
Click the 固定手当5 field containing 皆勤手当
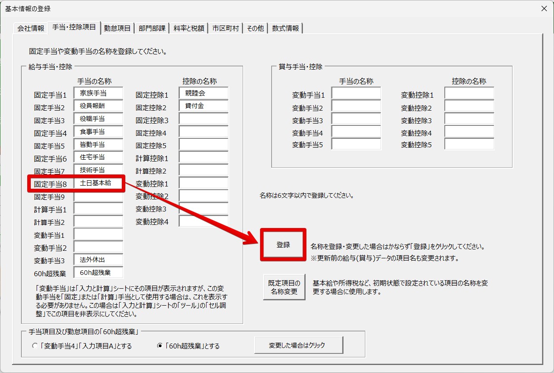point(99,145)
